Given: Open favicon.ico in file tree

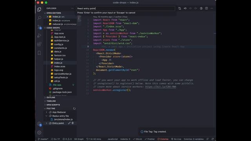Looking at the screenshot, I should click(x=60, y=55).
